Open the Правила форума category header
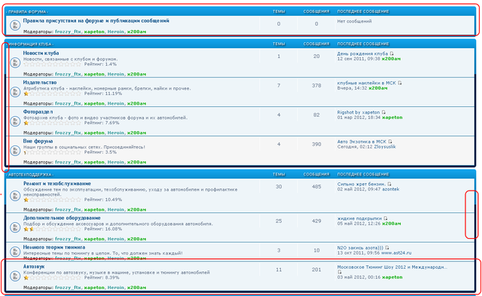Viewport: 482px width, 296px height. 27,12
